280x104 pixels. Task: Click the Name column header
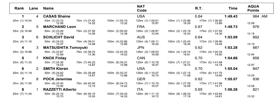click(x=48, y=8)
